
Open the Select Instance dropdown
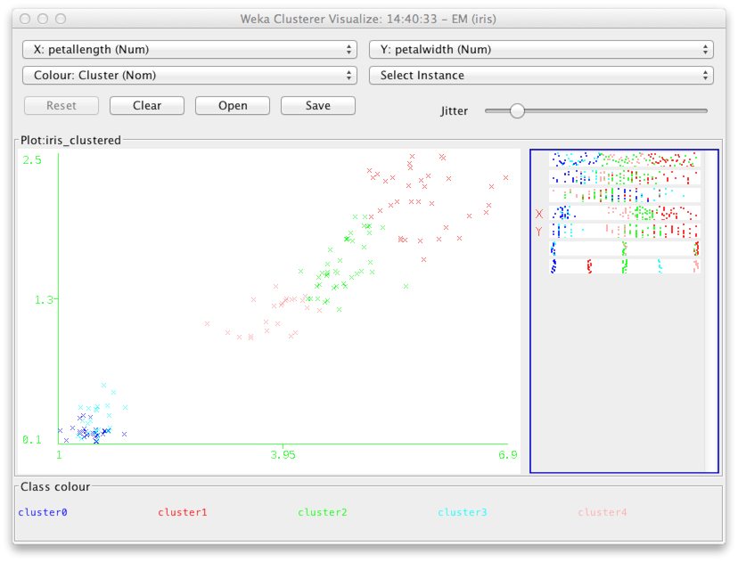(x=541, y=75)
